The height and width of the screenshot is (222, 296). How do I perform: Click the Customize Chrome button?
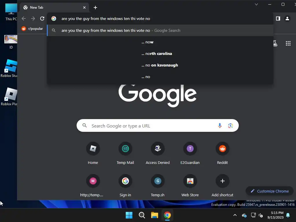click(x=270, y=191)
